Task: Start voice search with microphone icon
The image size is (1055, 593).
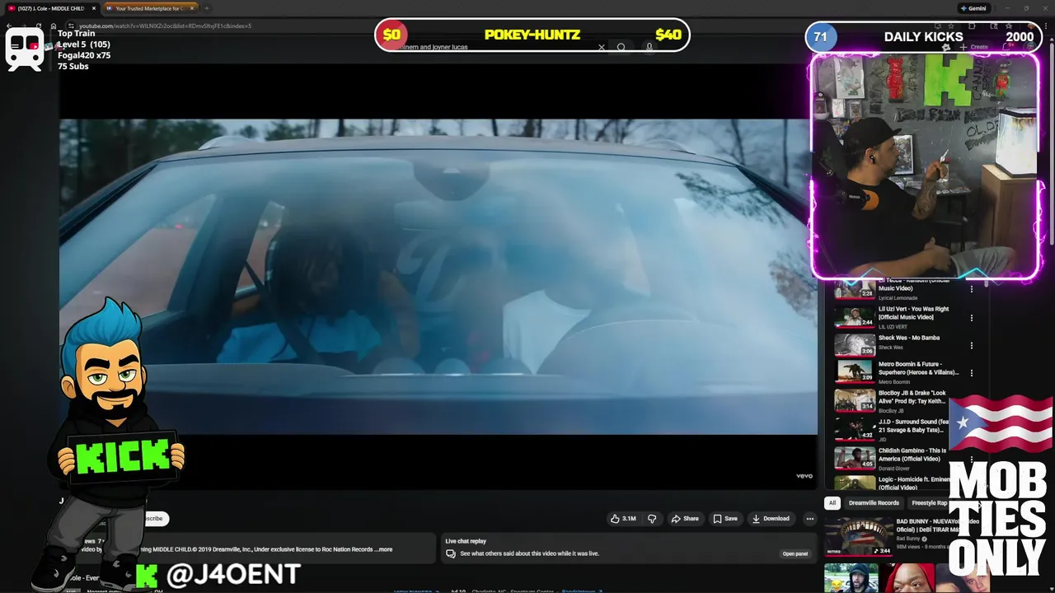Action: tap(649, 47)
